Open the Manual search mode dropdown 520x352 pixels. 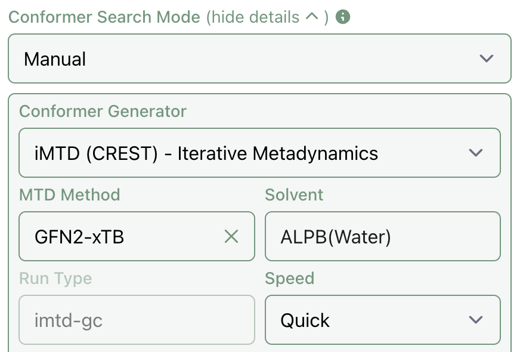(259, 58)
